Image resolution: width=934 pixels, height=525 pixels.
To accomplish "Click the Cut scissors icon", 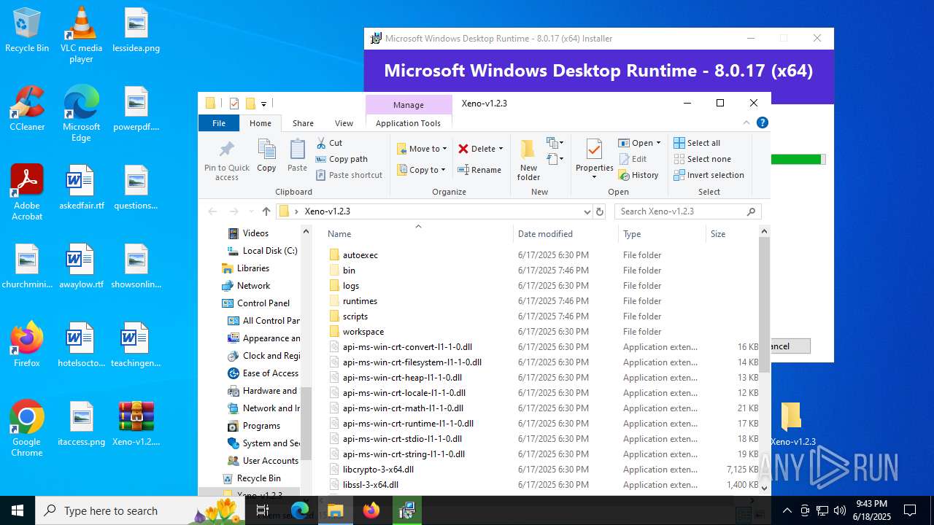I will click(321, 143).
